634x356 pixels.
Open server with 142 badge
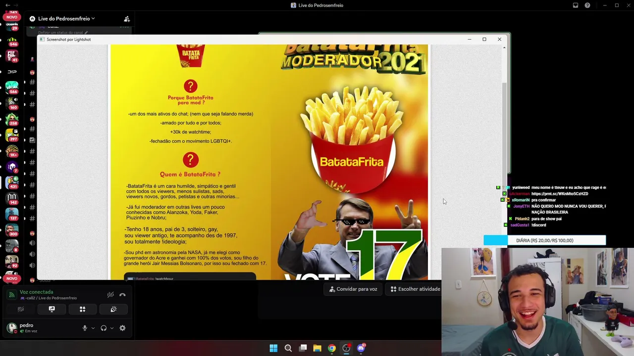tap(12, 198)
